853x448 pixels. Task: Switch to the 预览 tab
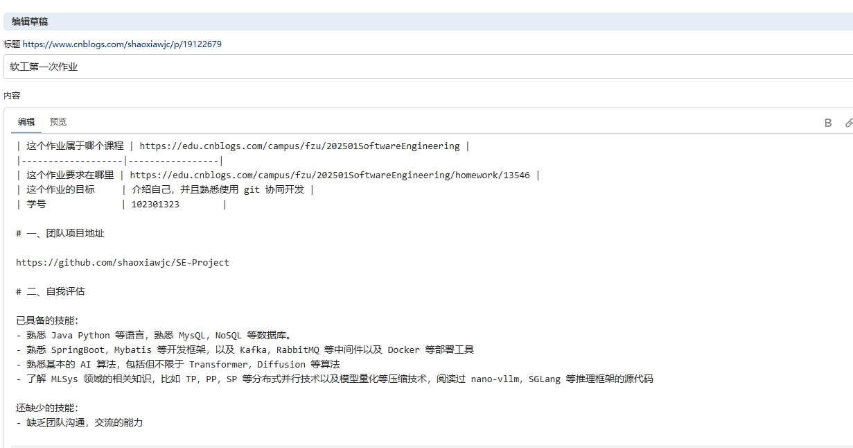58,122
